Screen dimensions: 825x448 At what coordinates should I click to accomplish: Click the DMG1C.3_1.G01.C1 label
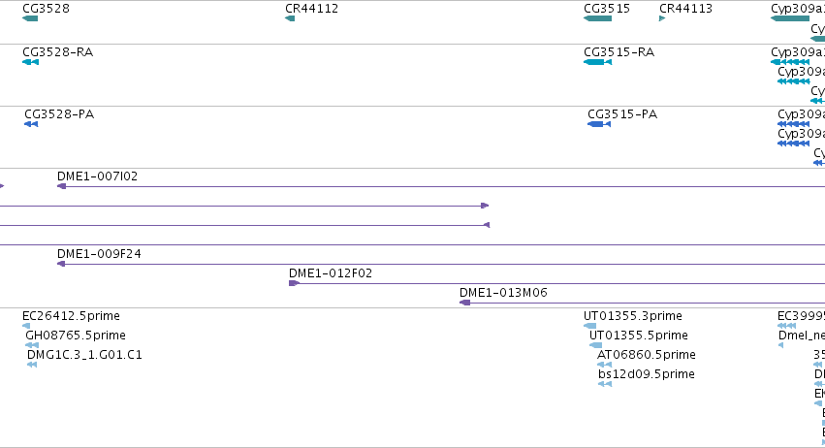tap(84, 355)
